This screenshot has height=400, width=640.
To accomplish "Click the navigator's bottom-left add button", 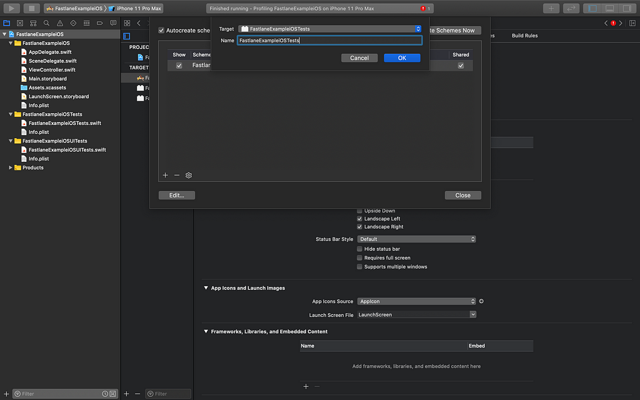I will [6, 394].
